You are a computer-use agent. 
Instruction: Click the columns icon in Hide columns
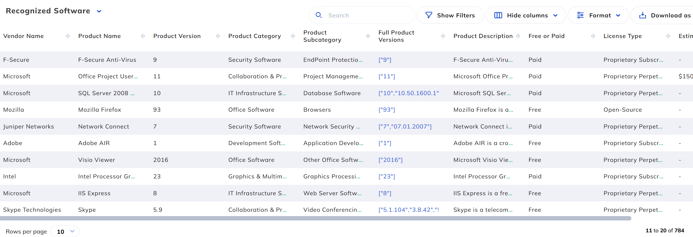(x=498, y=15)
